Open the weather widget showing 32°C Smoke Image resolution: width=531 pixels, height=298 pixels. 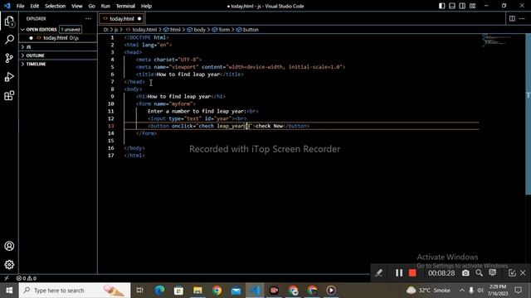click(x=428, y=291)
